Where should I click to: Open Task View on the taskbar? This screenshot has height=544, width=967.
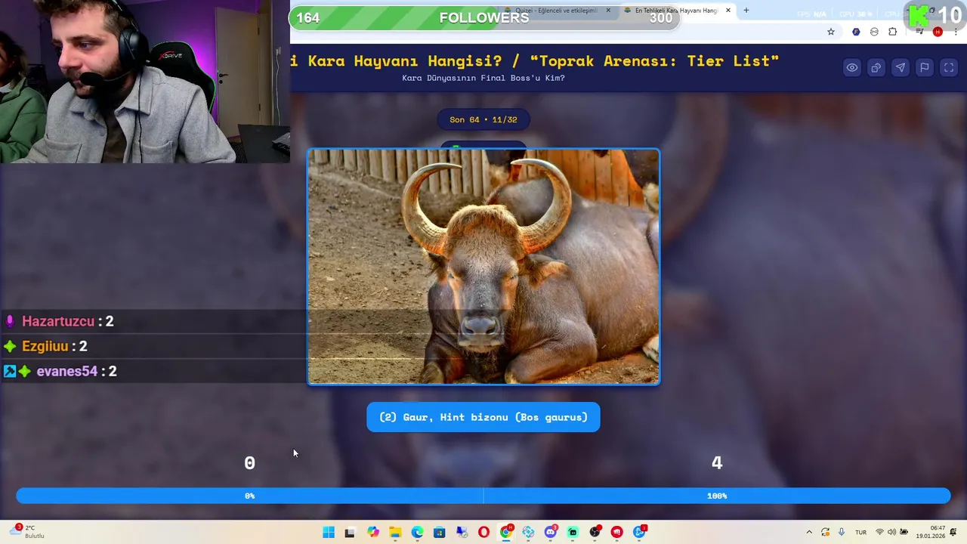point(350,533)
